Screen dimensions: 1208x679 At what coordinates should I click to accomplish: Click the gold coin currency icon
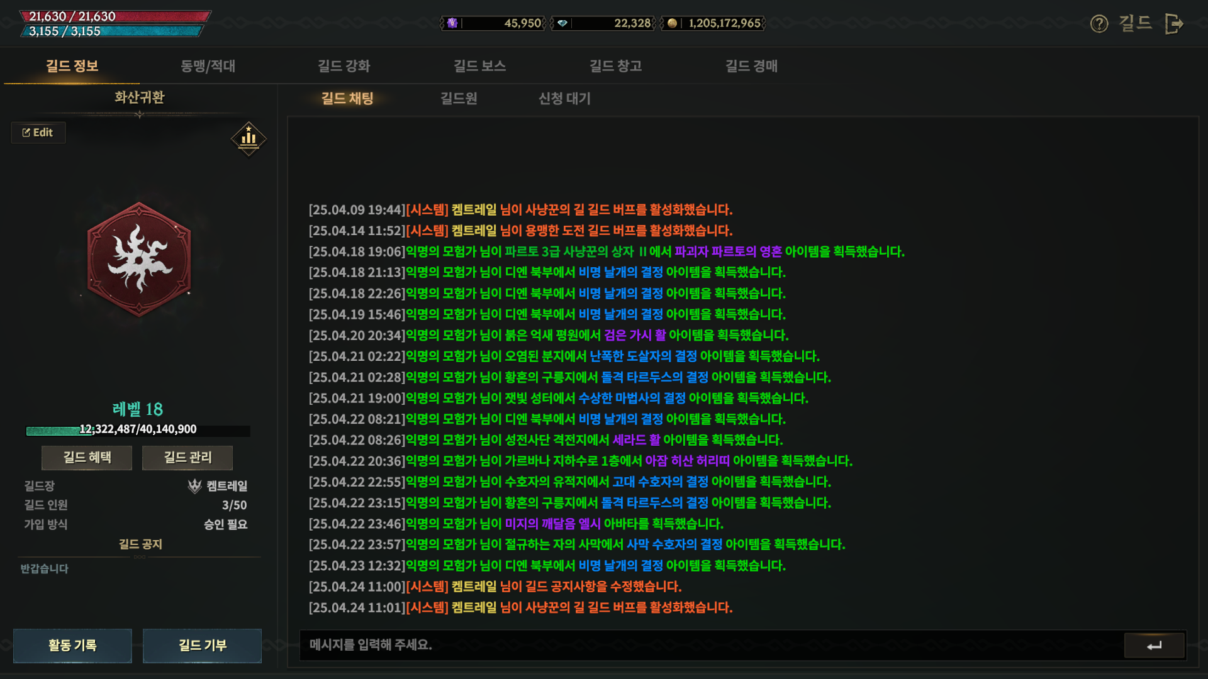(672, 23)
